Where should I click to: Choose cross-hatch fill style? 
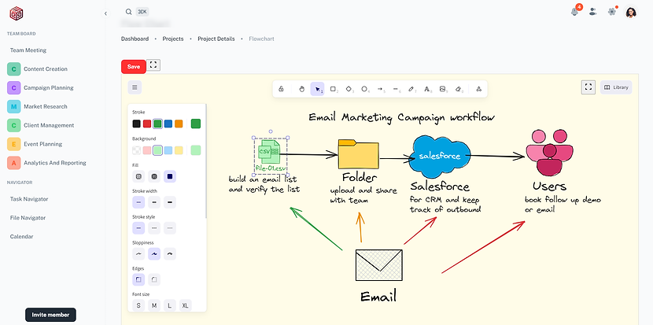click(154, 177)
